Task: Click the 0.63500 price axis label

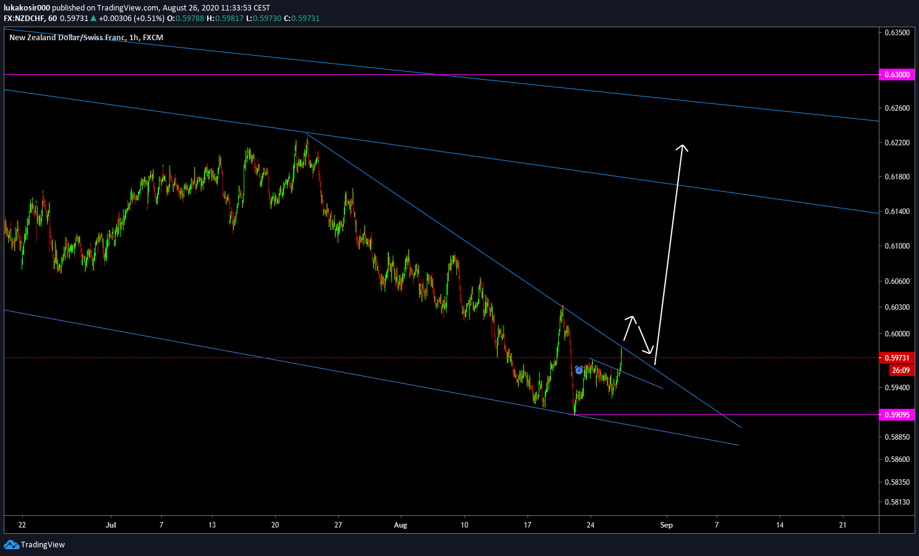Action: pyautogui.click(x=897, y=32)
